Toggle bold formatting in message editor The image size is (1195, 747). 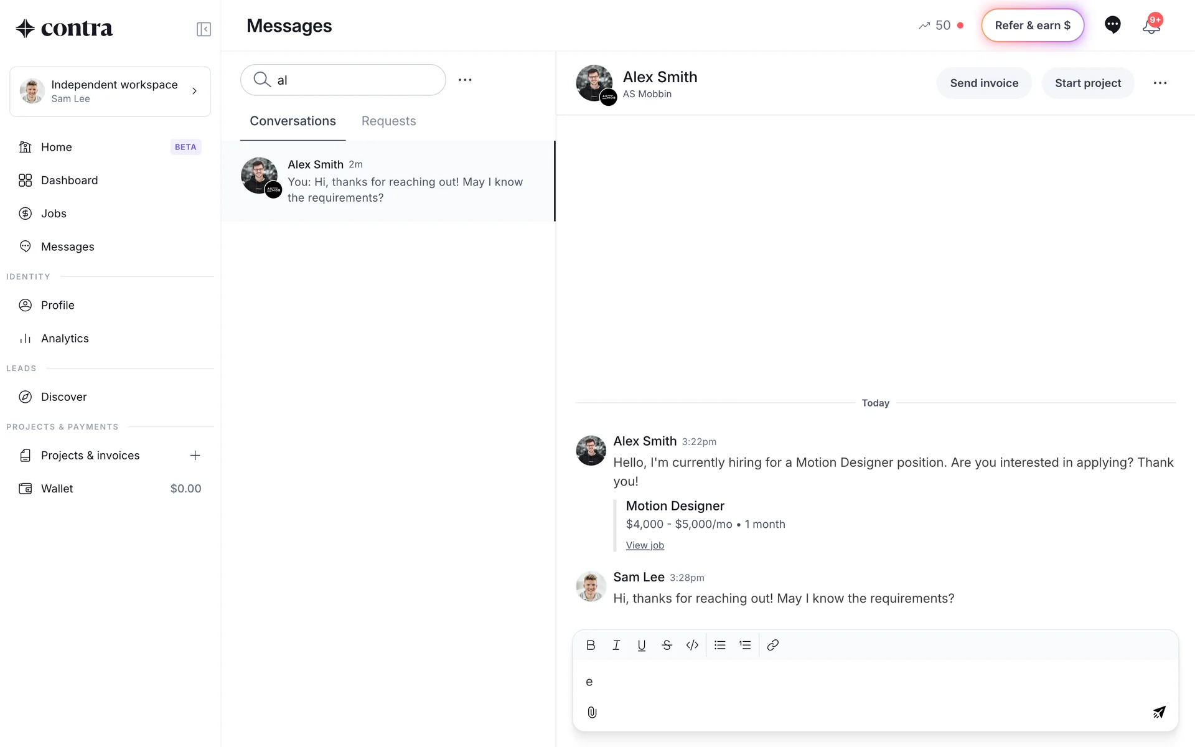click(591, 645)
